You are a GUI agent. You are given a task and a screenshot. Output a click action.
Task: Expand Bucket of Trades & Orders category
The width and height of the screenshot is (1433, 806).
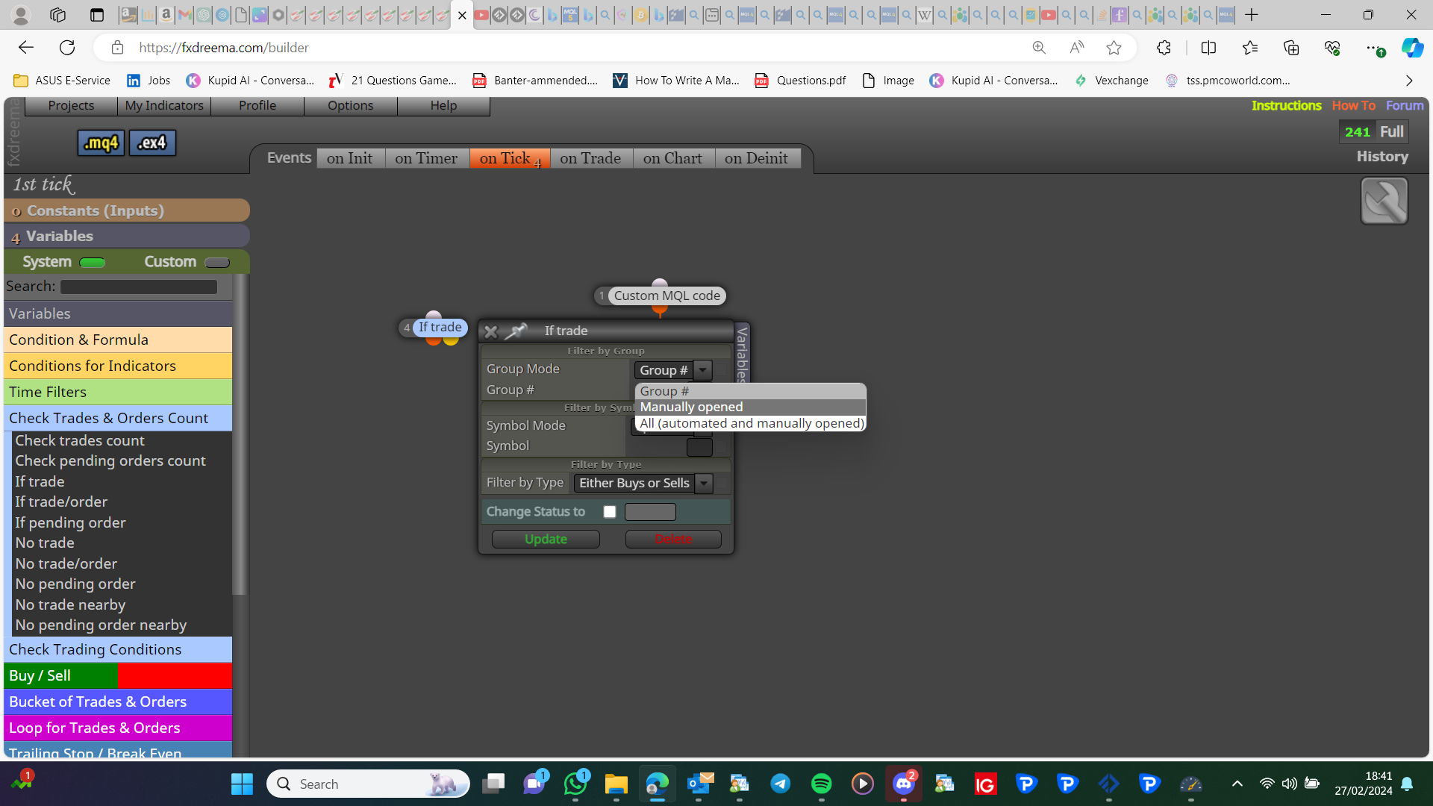[x=118, y=702]
